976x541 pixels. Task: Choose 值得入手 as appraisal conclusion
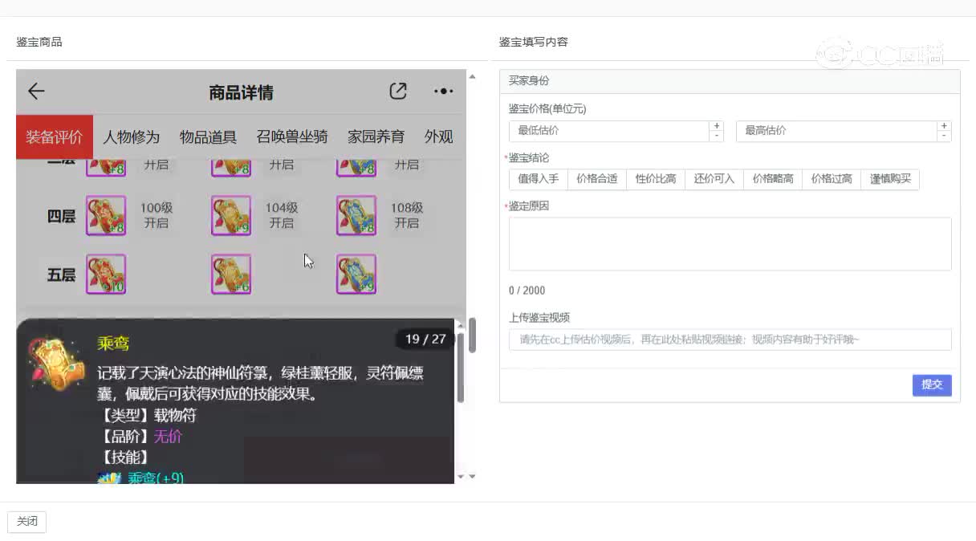point(538,179)
